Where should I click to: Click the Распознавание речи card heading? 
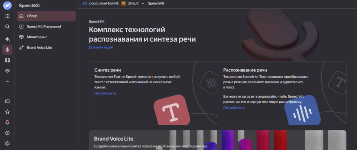[x=245, y=70]
